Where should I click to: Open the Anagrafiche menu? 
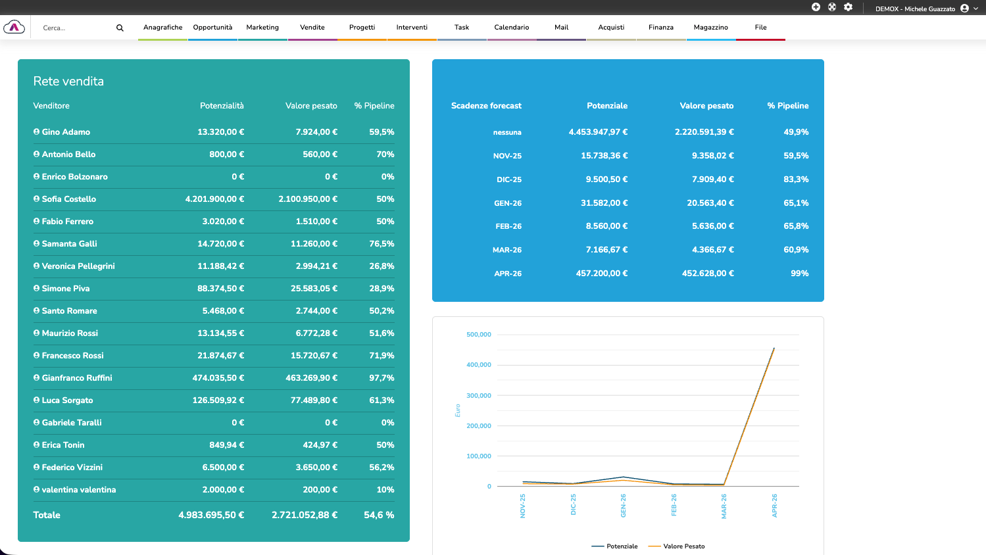click(162, 28)
